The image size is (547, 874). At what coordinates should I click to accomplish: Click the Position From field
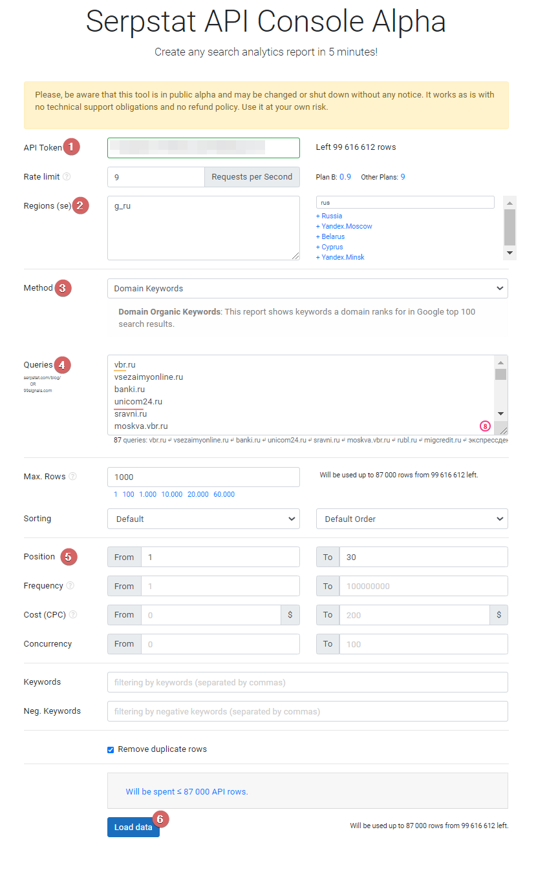[x=220, y=557]
